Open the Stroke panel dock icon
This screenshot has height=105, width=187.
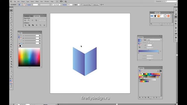(176, 21)
